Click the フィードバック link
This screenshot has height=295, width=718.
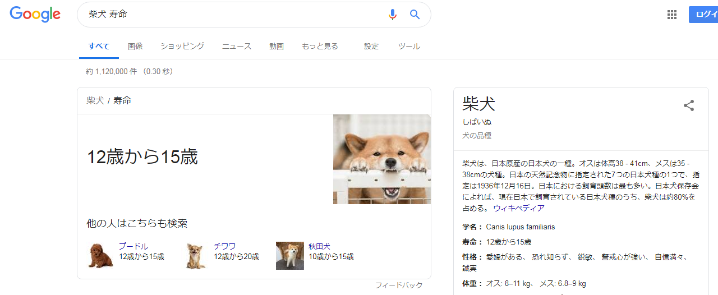click(399, 285)
